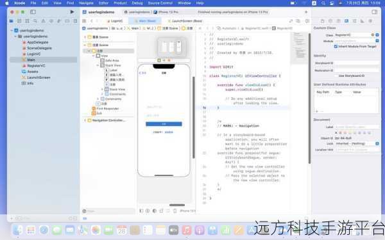Open Calendar app in the Dock
385x240 pixels.
click(121, 230)
